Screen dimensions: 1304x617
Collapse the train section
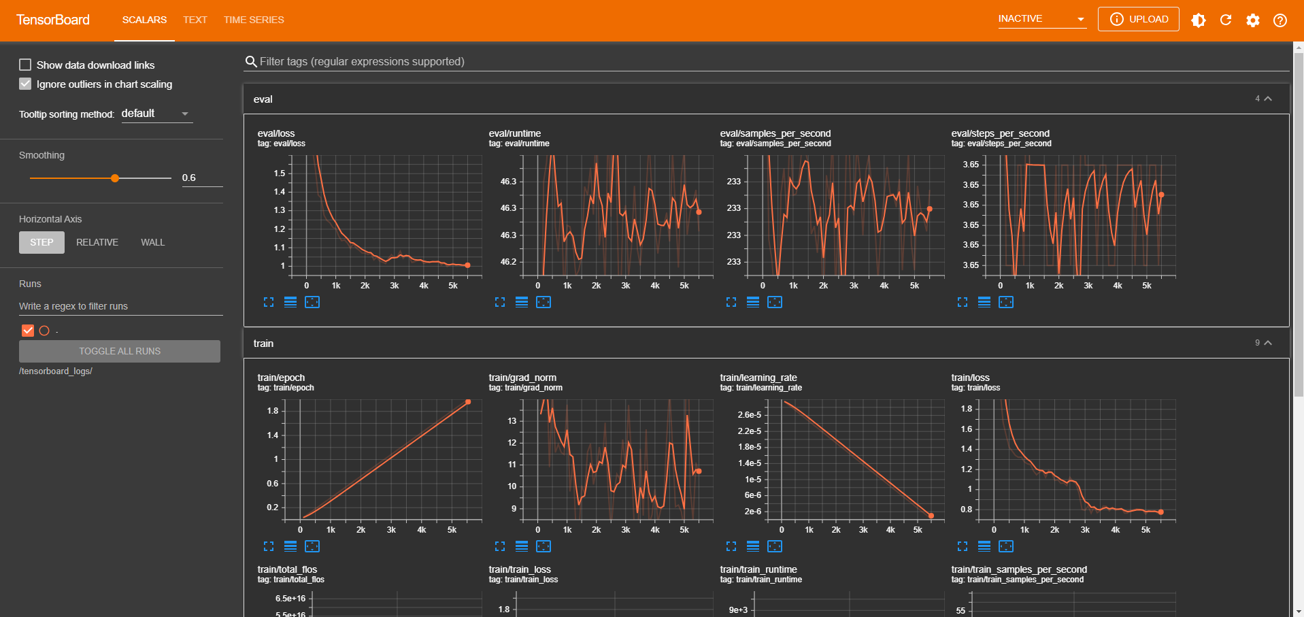(x=1268, y=343)
